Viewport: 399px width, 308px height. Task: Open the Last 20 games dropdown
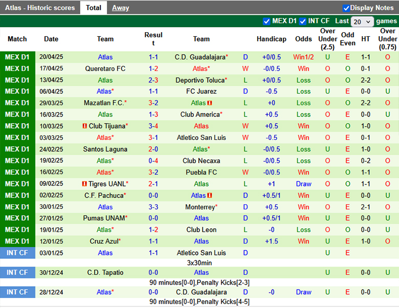point(362,21)
